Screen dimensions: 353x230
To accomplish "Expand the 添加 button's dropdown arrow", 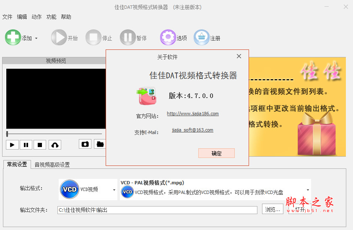I will point(36,39).
